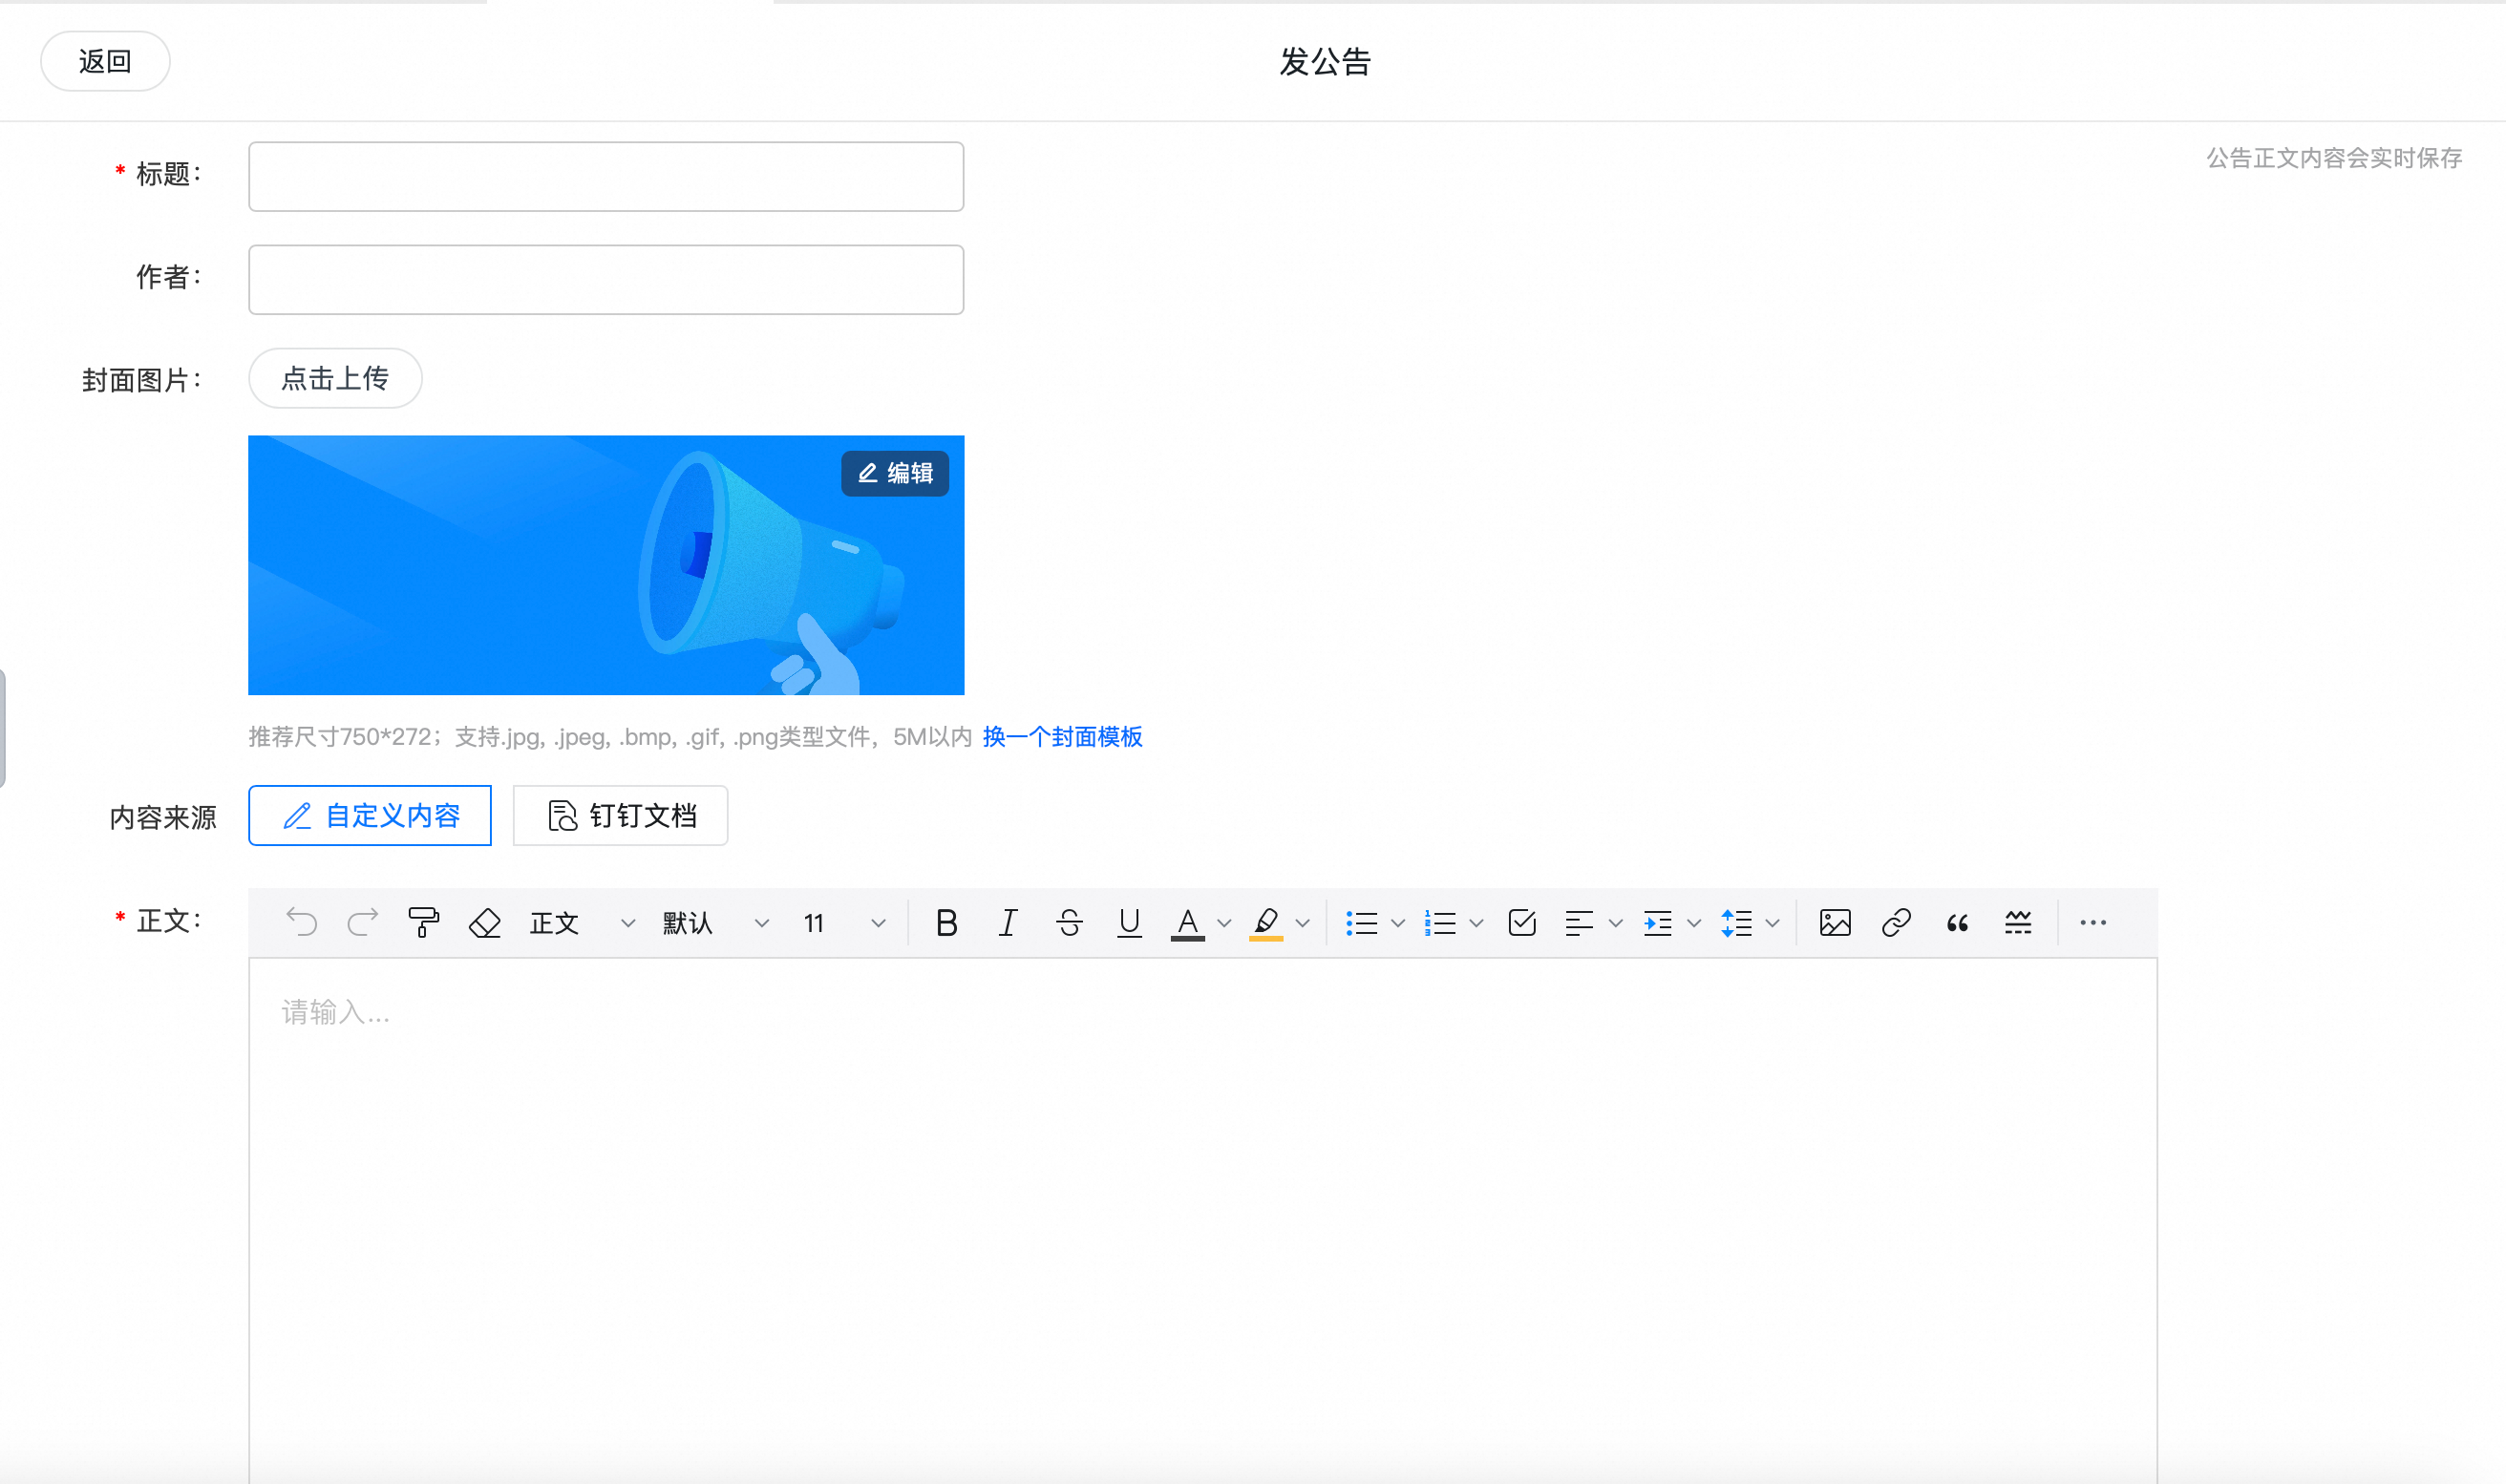Insert a checkbox task list

[1522, 922]
